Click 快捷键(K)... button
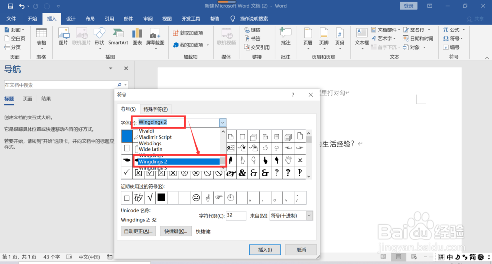This screenshot has width=492, height=264. click(x=176, y=231)
